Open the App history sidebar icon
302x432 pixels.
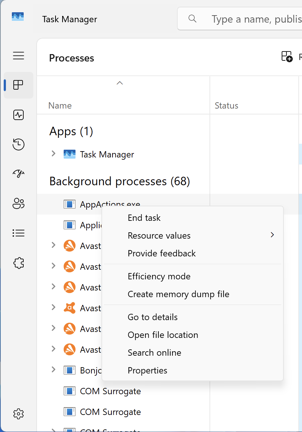pyautogui.click(x=19, y=144)
